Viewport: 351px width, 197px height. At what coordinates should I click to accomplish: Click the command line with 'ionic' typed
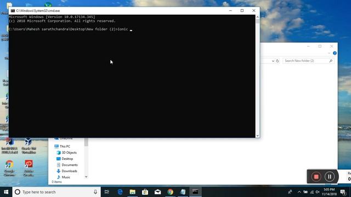point(71,29)
